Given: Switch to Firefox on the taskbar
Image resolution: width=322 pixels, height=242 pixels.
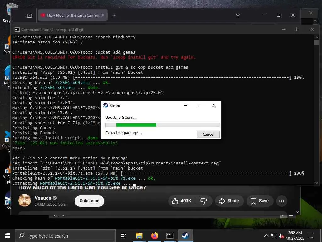Looking at the screenshot, I should 155,236.
